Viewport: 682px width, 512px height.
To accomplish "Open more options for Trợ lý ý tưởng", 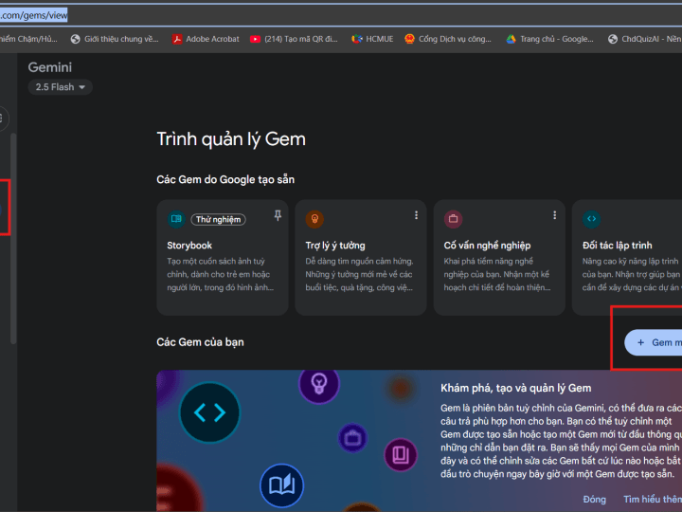I will tap(416, 215).
